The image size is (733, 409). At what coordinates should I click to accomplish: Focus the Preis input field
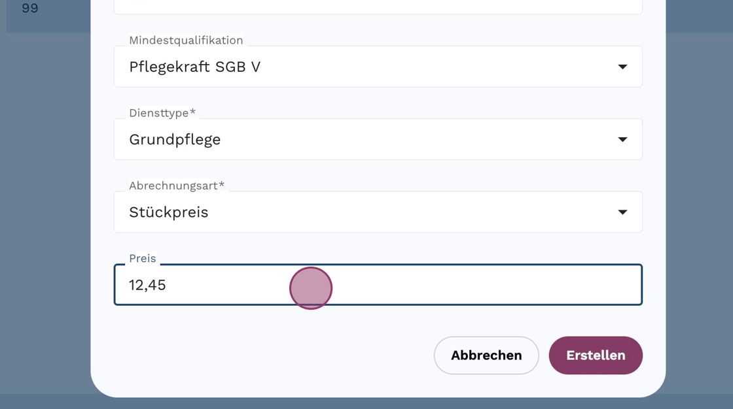(x=458, y=285)
